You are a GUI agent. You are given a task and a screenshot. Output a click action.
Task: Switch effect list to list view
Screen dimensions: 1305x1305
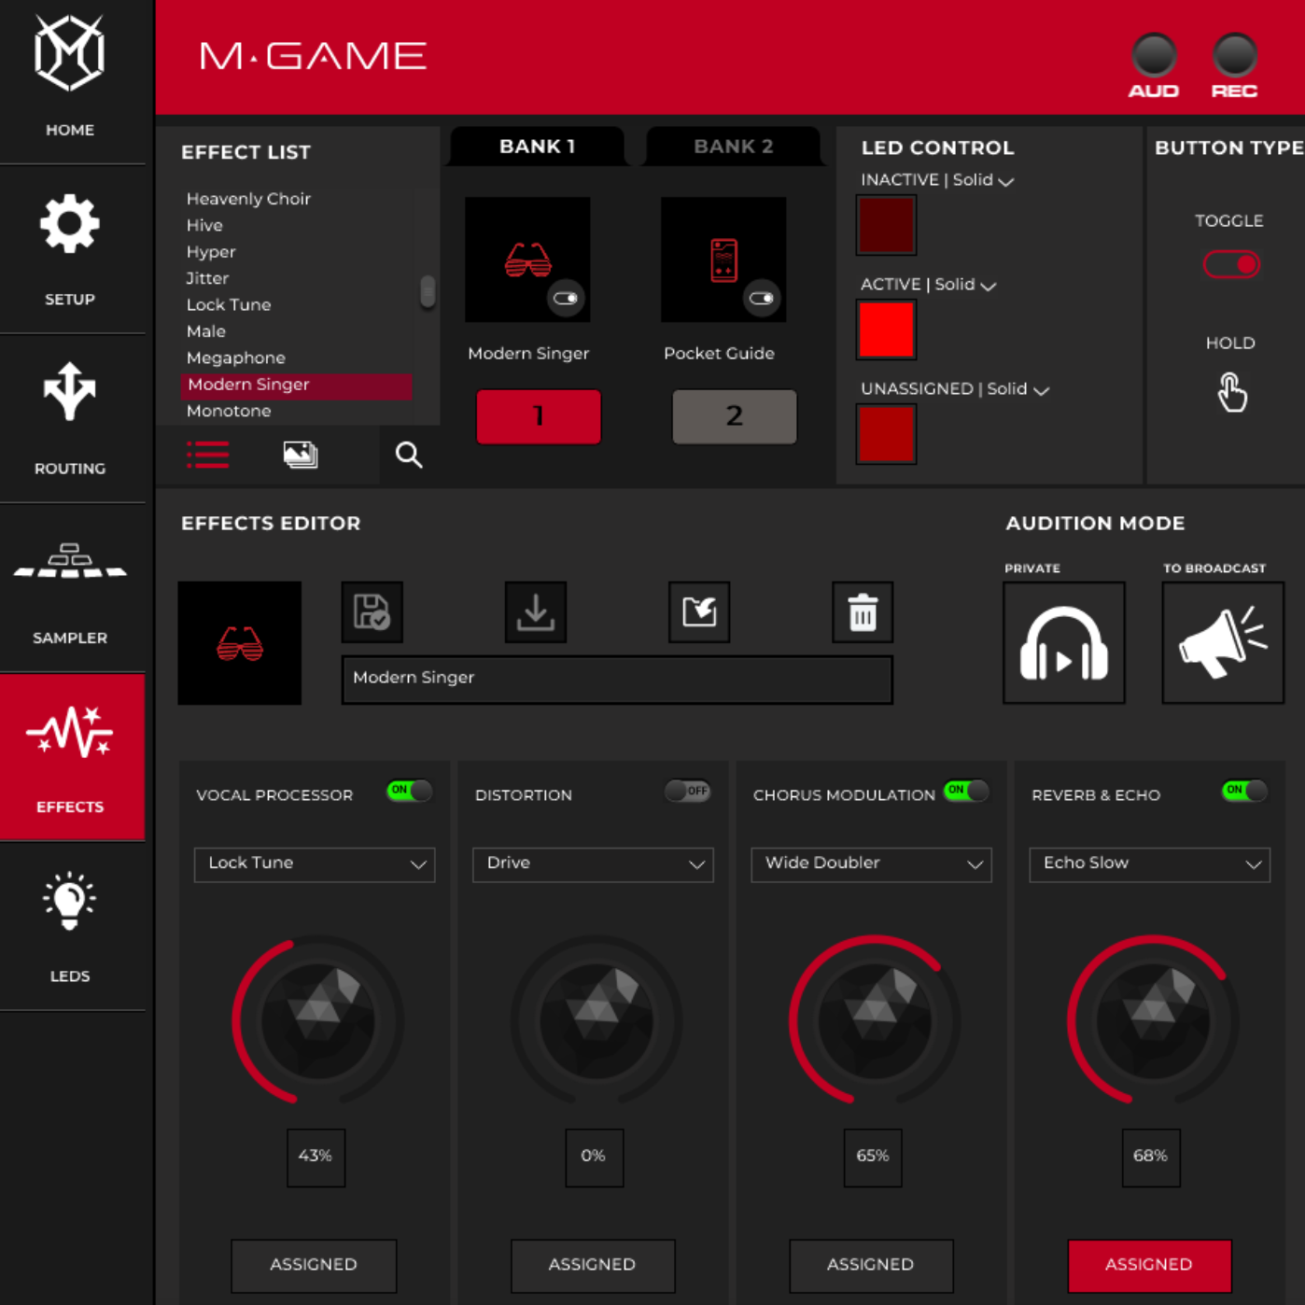coord(207,455)
